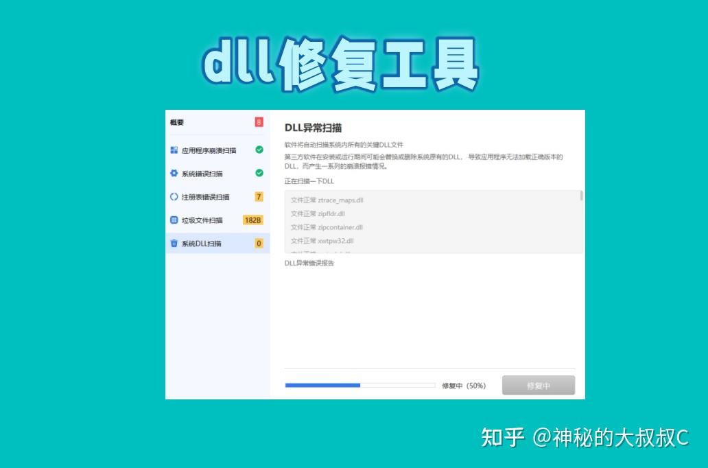Viewport: 708px width, 468px height.
Task: Select the trash icon for 系统DLL扫描
Action: click(173, 243)
